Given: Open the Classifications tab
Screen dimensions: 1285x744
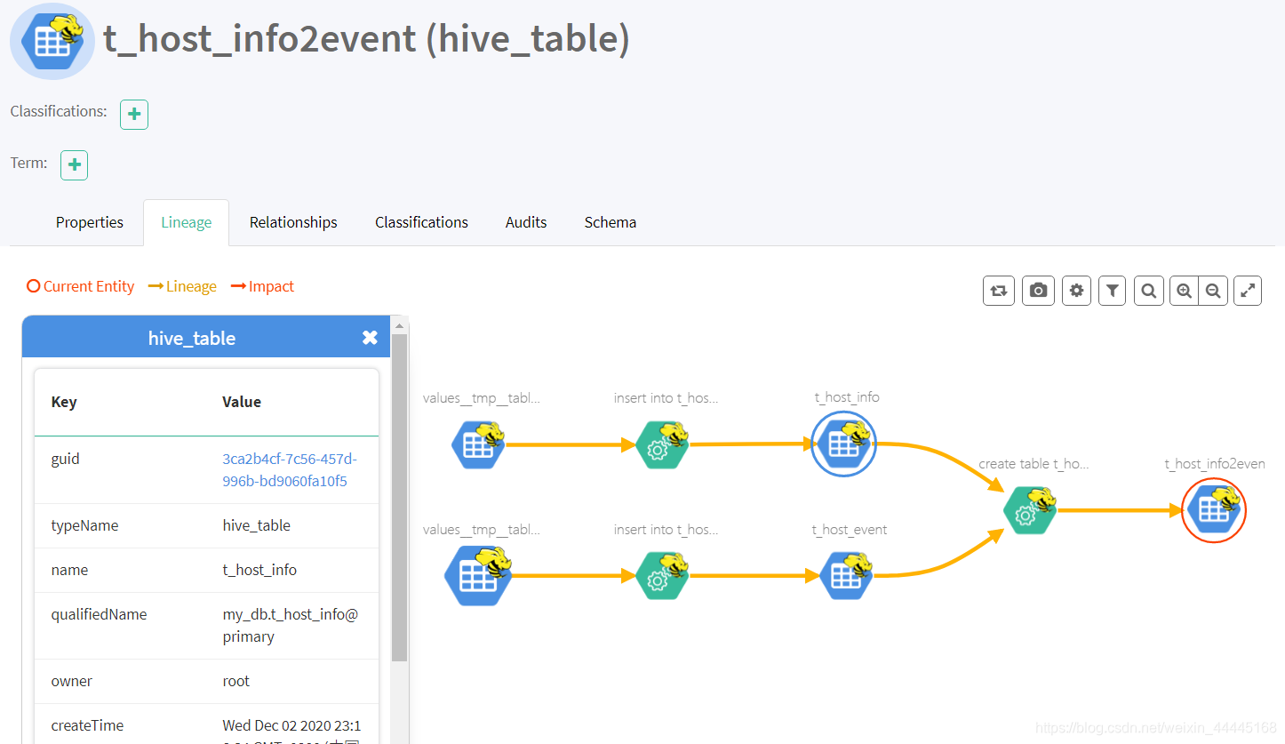Looking at the screenshot, I should 421,222.
